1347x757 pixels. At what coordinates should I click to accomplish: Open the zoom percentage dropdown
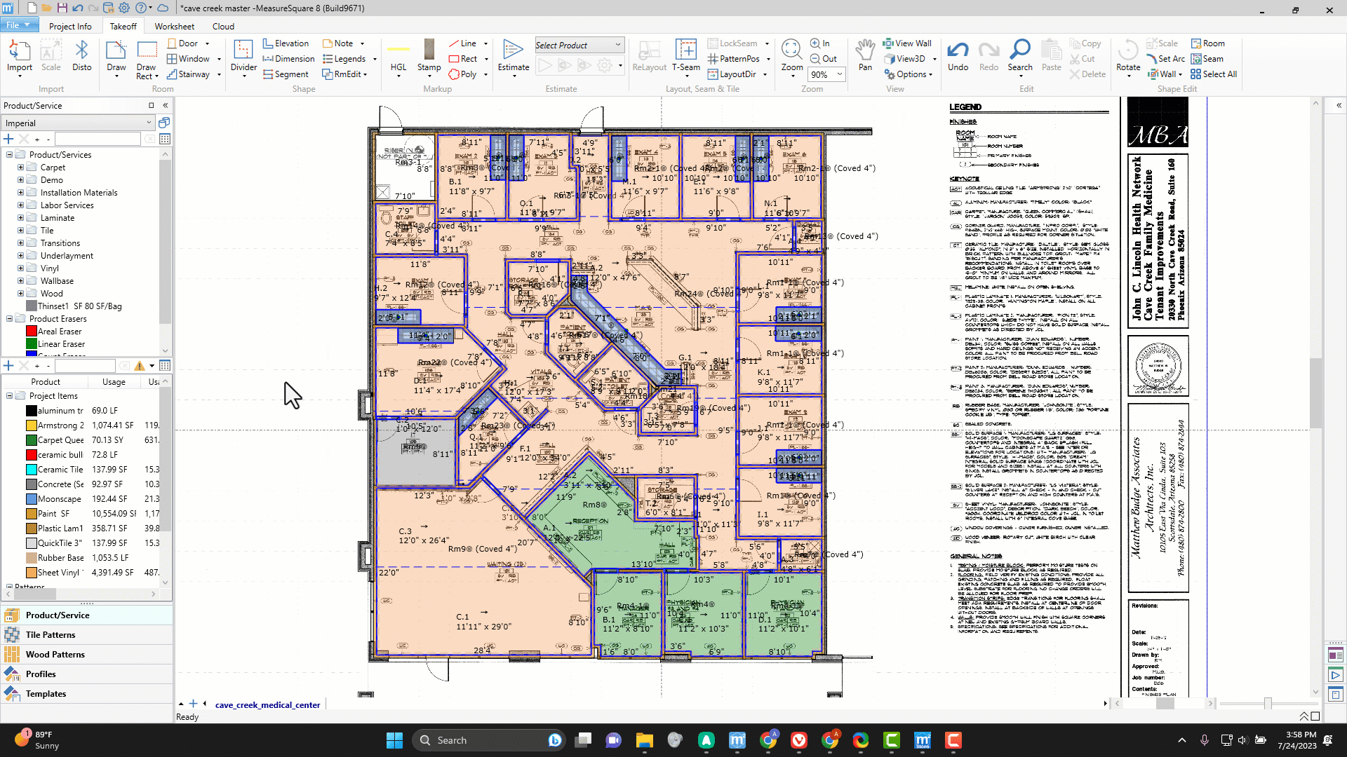coord(839,74)
